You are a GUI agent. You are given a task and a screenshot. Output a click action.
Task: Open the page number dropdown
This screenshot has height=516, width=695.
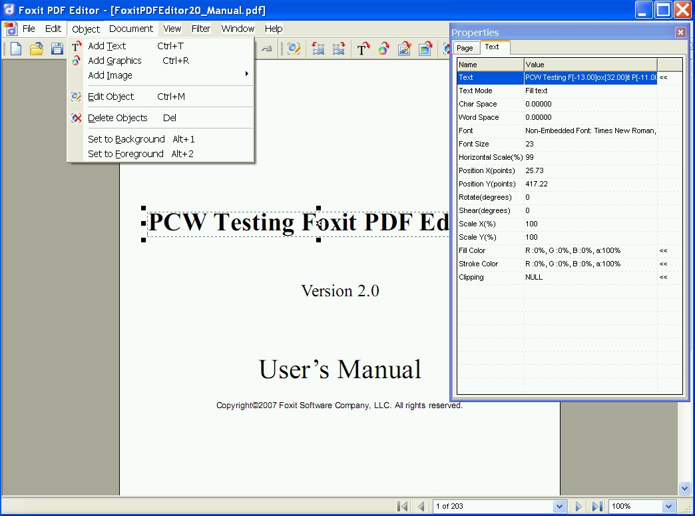point(559,506)
